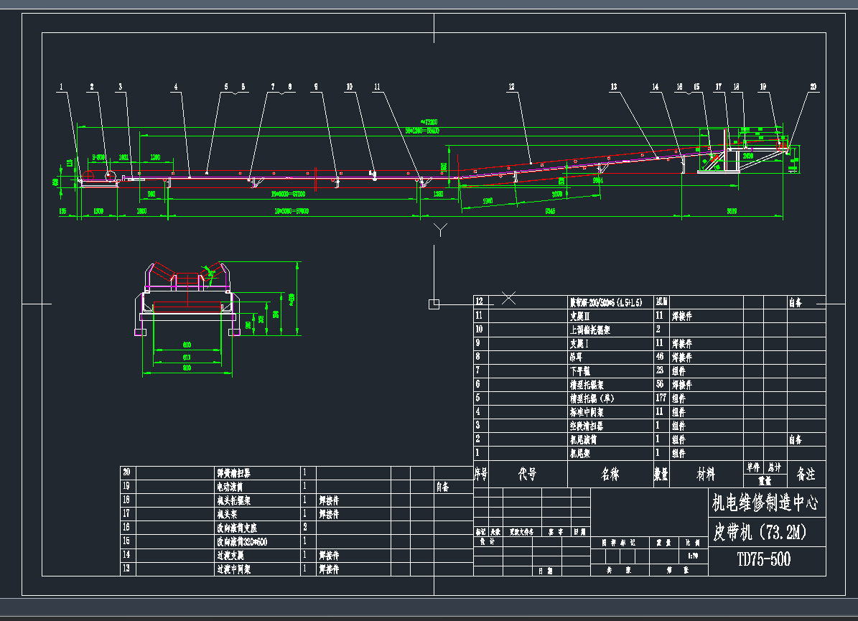Click the title text 机电维修制造中心
The width and height of the screenshot is (858, 621).
tap(765, 503)
